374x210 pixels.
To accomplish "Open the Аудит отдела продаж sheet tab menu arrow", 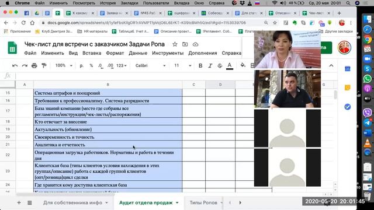I will [177, 202].
